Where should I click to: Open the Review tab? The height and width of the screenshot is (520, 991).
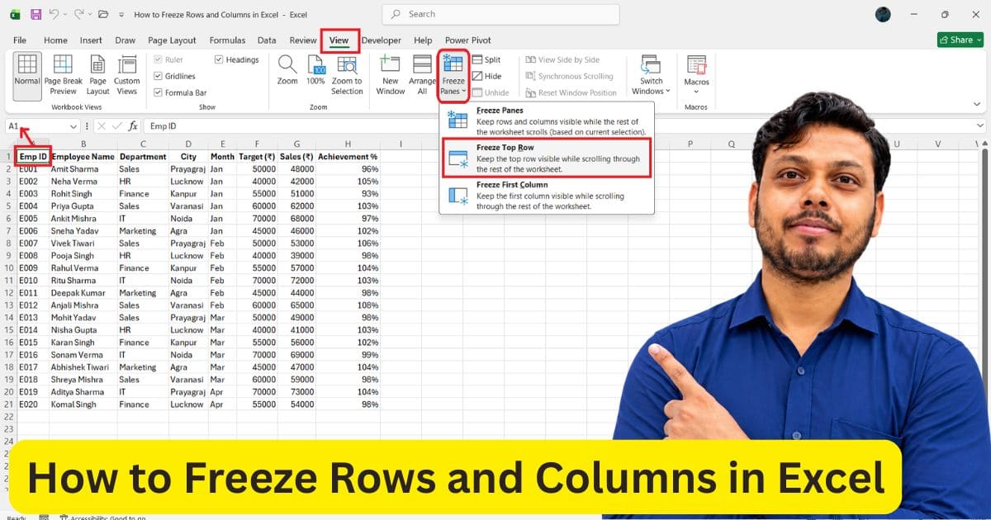point(303,40)
